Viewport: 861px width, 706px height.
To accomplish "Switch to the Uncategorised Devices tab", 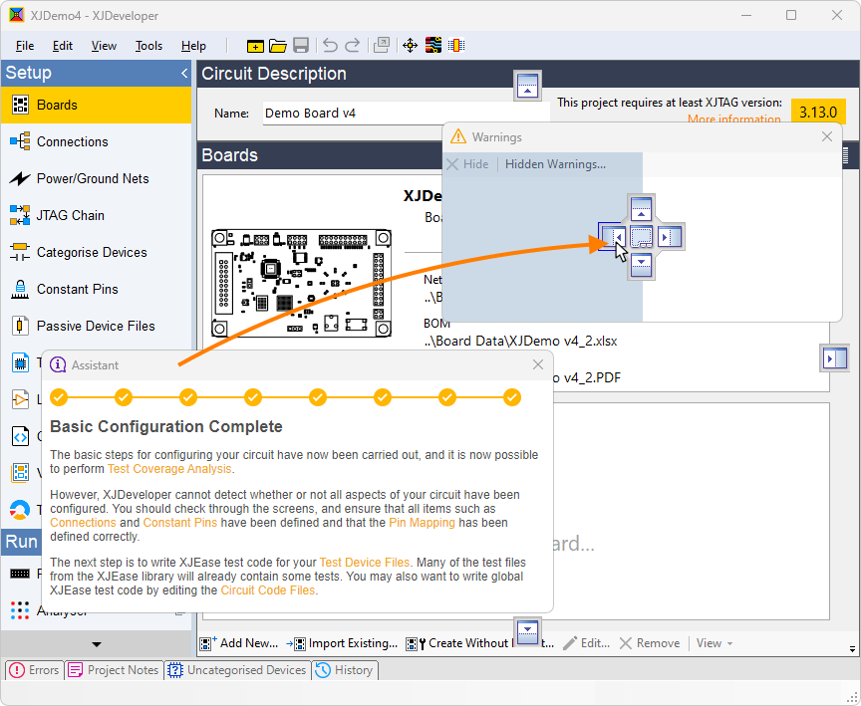I will coord(237,670).
